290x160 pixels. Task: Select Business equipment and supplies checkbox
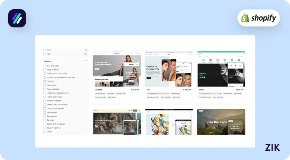pyautogui.click(x=44, y=77)
